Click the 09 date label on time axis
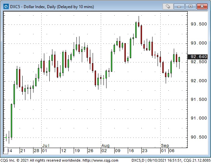Viewport: 211px width, 163px height. click(118, 151)
